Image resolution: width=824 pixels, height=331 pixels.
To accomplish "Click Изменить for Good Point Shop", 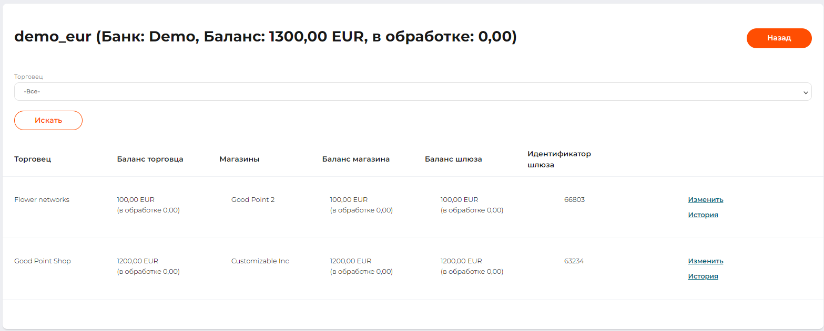I will (705, 261).
